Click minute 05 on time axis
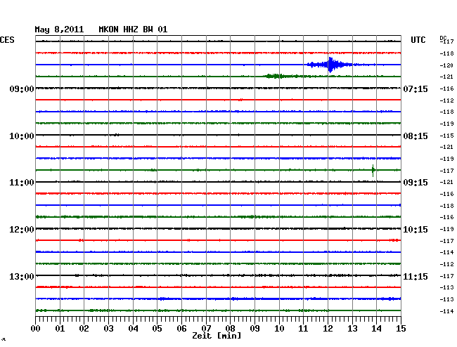The width and height of the screenshot is (457, 347). pyautogui.click(x=157, y=329)
